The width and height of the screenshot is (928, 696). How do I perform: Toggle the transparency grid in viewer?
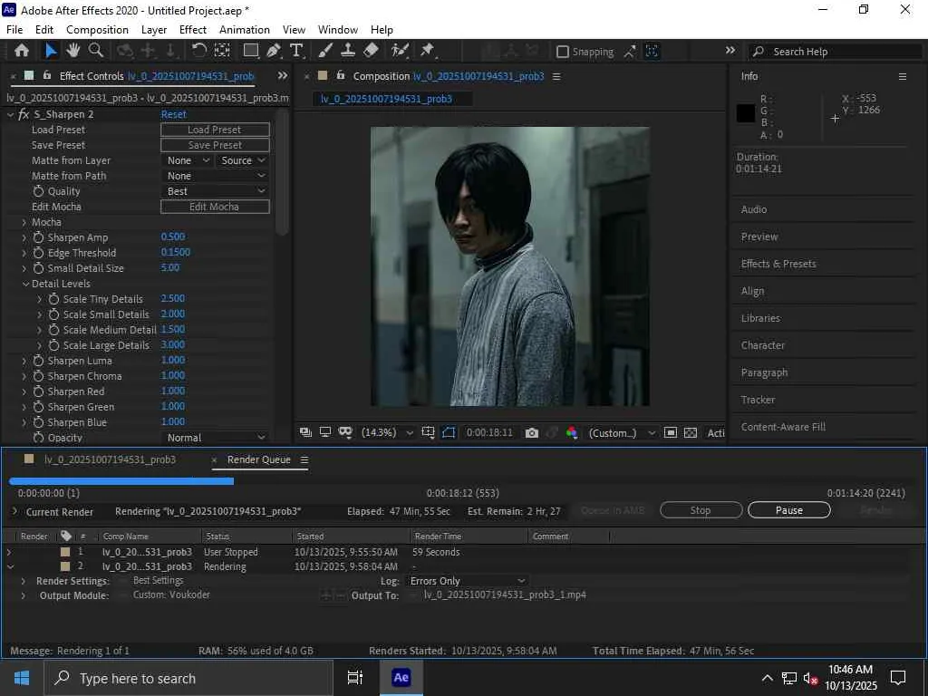[691, 433]
